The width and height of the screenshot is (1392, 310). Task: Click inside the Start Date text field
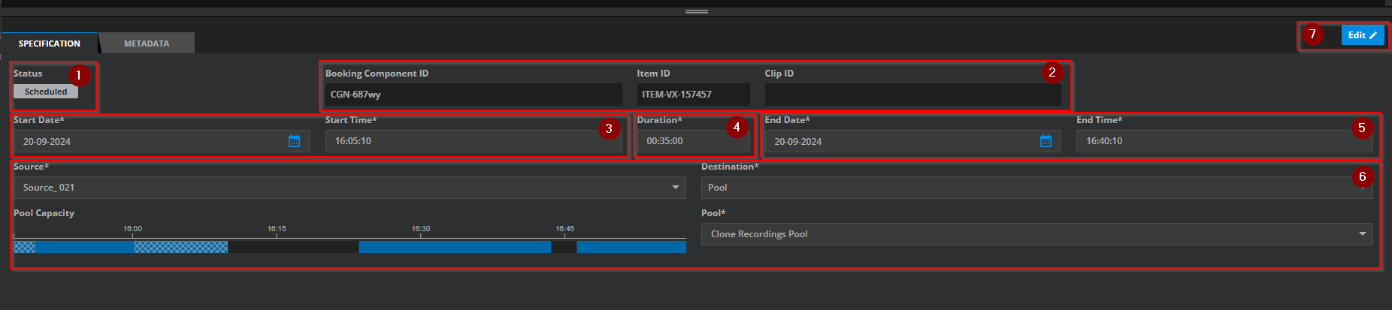(x=150, y=141)
